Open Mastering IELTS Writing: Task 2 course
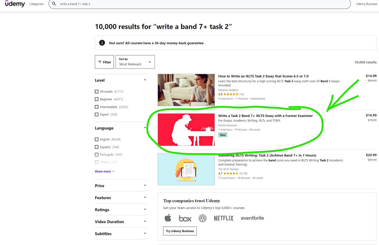The image size is (379, 245). pyautogui.click(x=267, y=155)
